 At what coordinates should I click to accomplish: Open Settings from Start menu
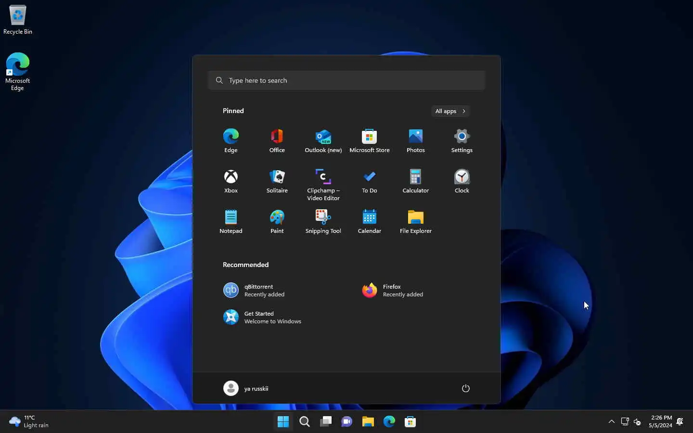pos(462,141)
